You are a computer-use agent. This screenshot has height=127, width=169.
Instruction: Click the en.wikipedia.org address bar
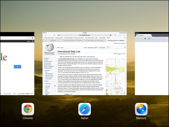pyautogui.click(x=84, y=35)
